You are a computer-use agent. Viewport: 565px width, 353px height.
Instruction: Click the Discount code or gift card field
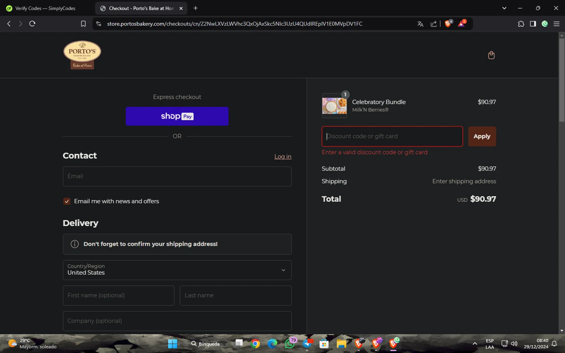tap(392, 136)
